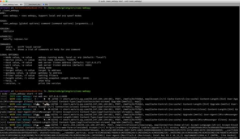Click the '--length value, -l value' option
The height and width of the screenshot is (139, 240).
pos(19,78)
